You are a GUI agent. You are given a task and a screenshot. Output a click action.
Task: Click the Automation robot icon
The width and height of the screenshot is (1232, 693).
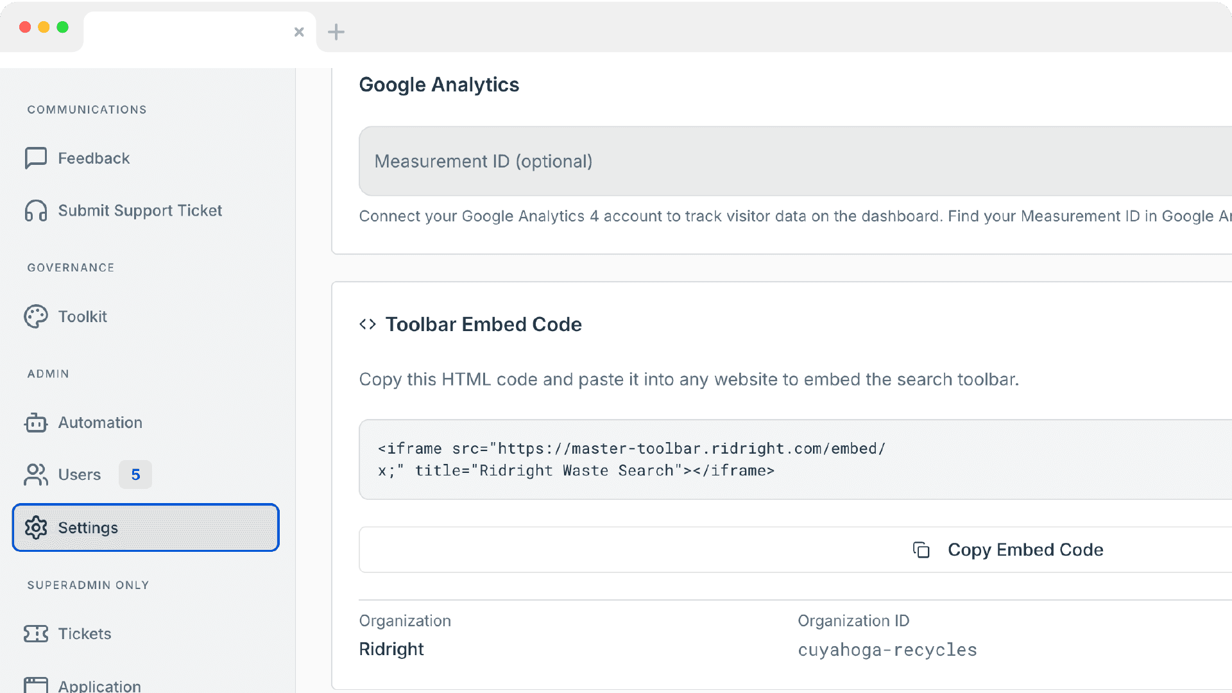[x=36, y=423]
